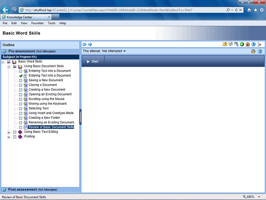Click the green checkmark status next to Entering Text
Image resolution: width=266 pixels, height=200 pixels.
click(x=21, y=76)
